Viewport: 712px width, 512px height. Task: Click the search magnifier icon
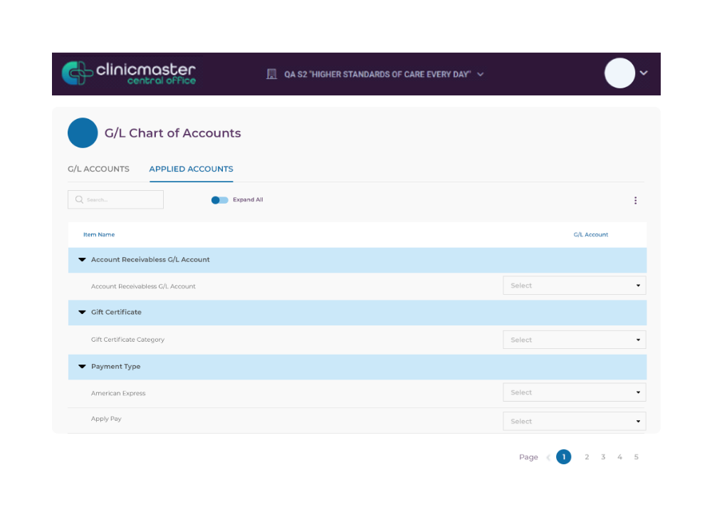pos(79,199)
